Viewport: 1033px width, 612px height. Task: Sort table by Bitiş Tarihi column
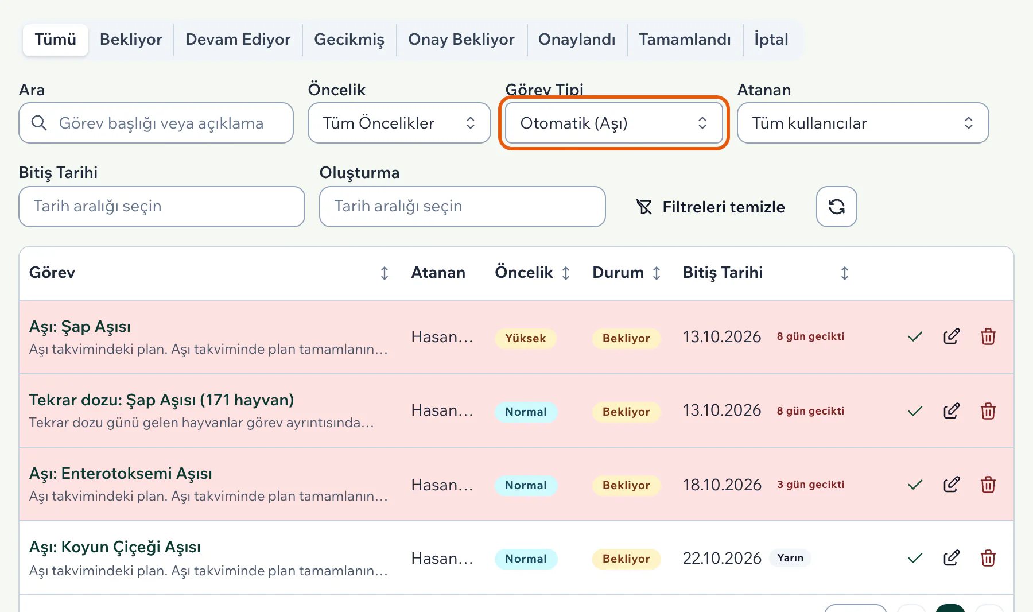click(845, 273)
